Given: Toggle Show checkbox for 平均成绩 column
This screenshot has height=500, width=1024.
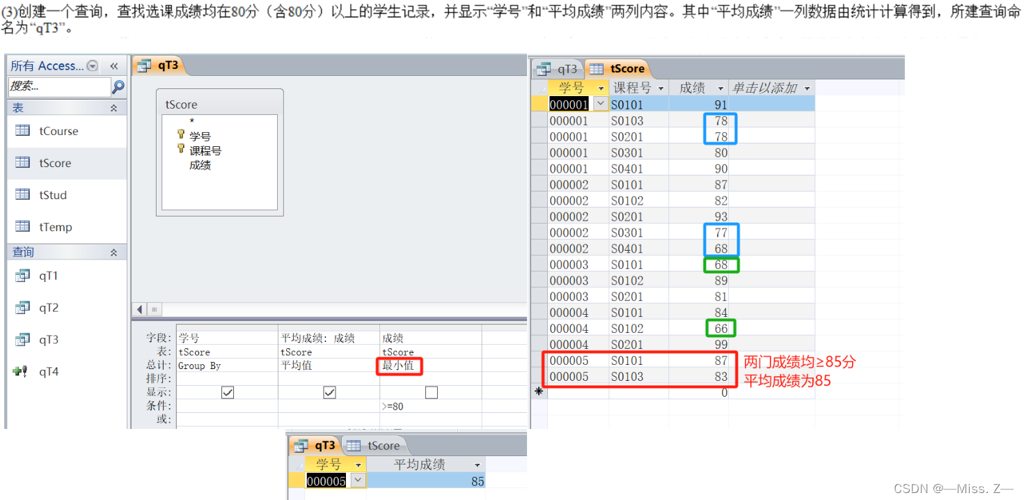Looking at the screenshot, I should point(329,393).
